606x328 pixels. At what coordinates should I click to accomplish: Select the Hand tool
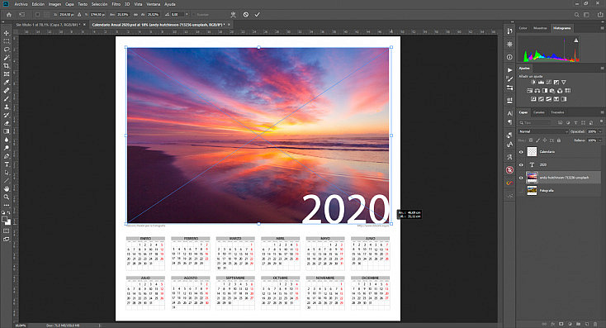(x=6, y=188)
